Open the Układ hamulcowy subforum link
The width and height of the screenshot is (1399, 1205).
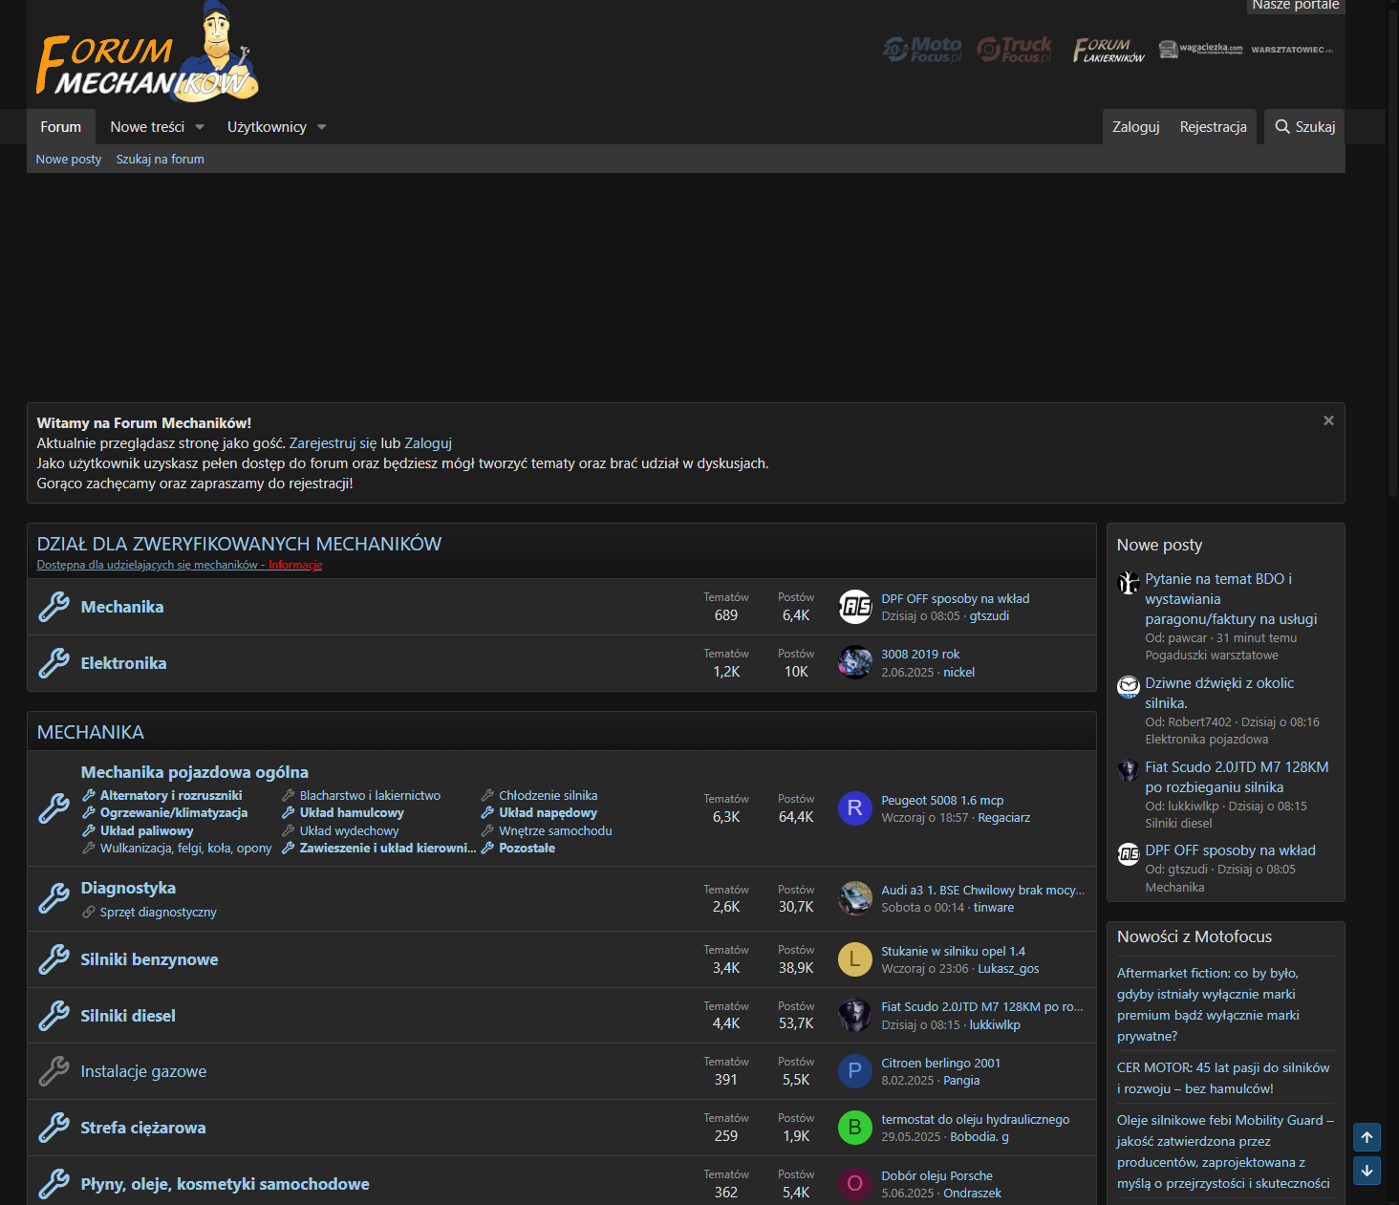[x=352, y=813]
